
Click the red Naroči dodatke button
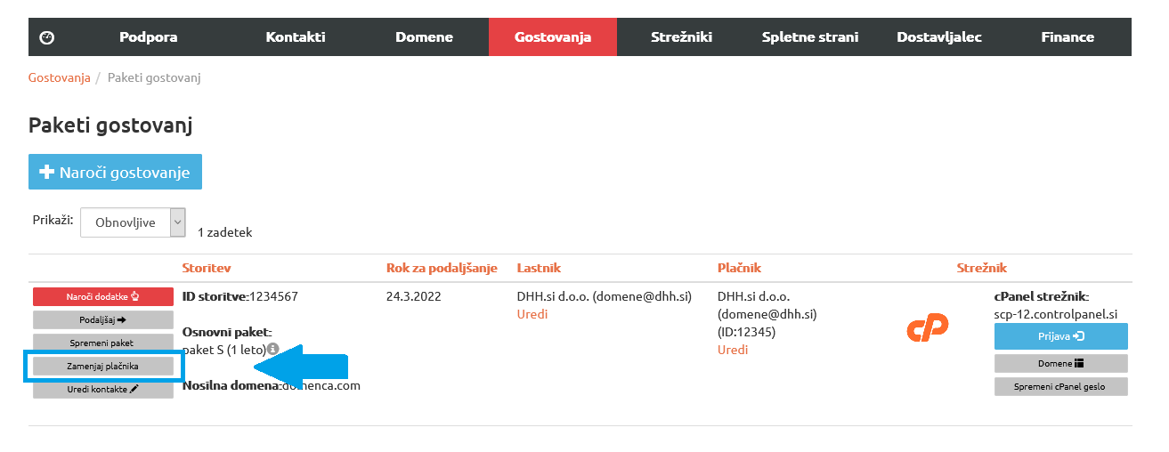(103, 296)
